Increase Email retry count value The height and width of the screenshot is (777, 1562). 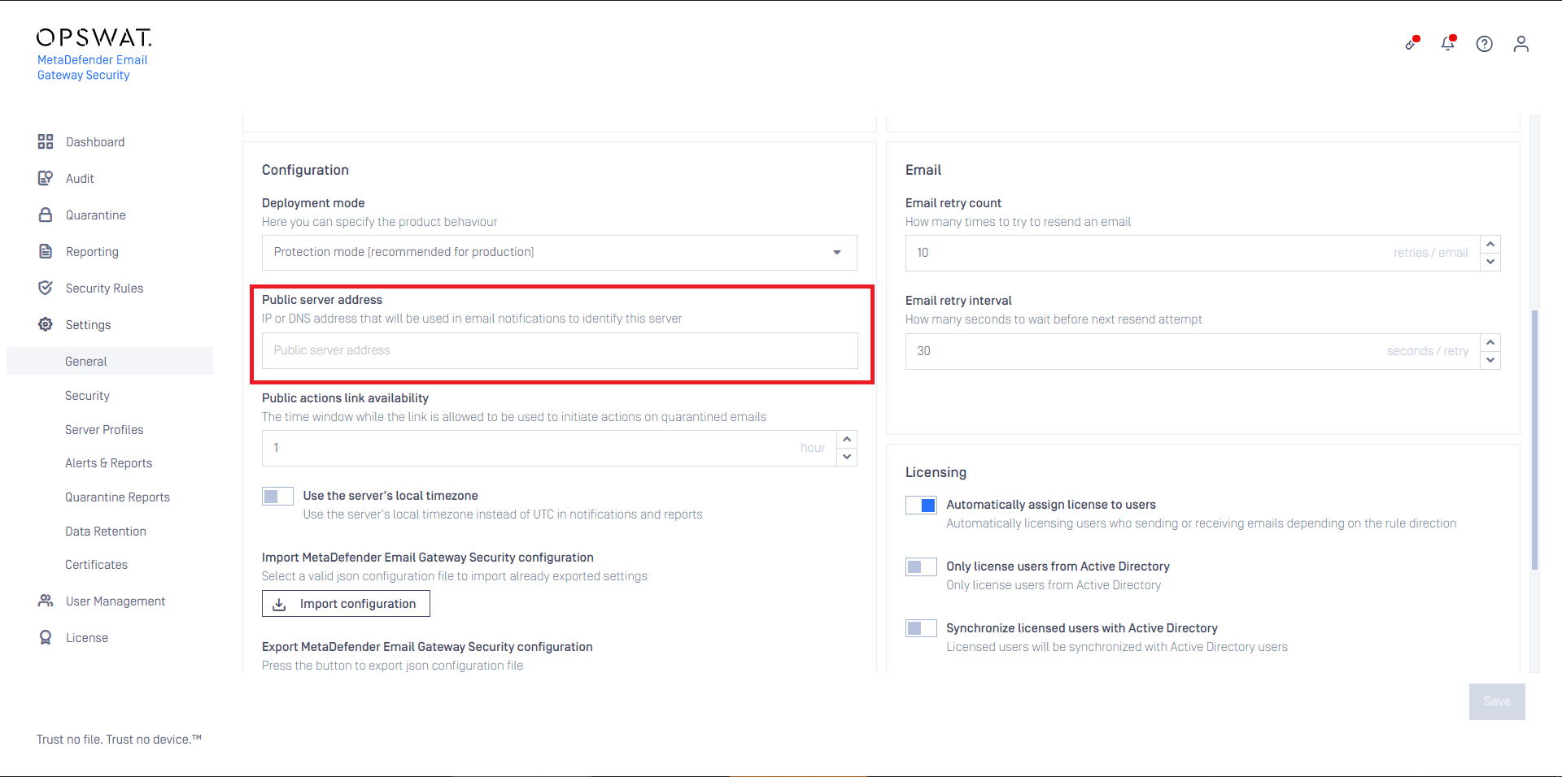click(1490, 244)
